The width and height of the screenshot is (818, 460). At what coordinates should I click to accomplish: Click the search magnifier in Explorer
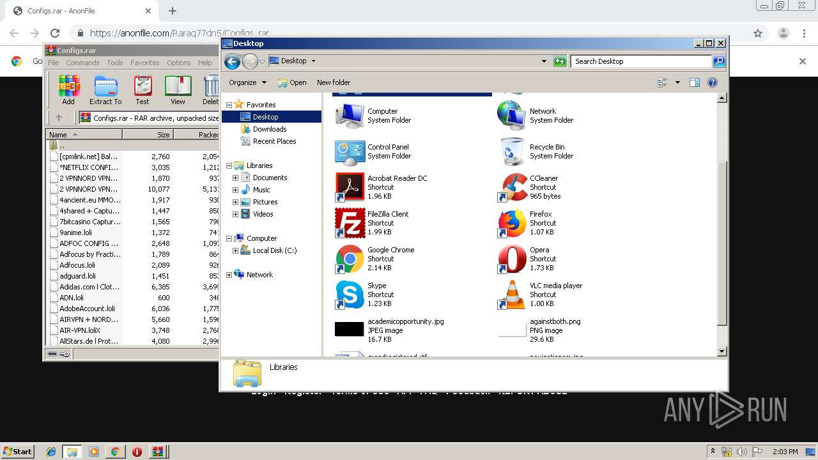[719, 61]
